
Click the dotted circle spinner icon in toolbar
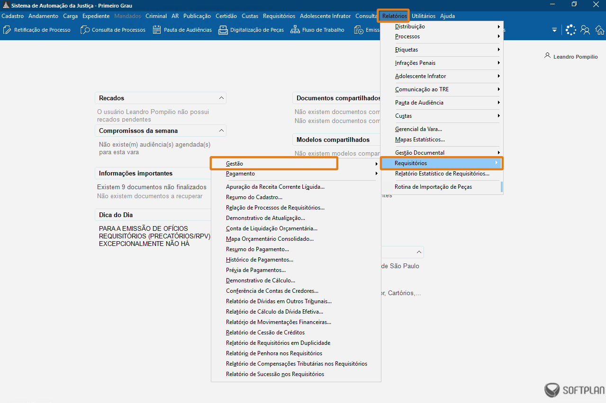point(571,30)
